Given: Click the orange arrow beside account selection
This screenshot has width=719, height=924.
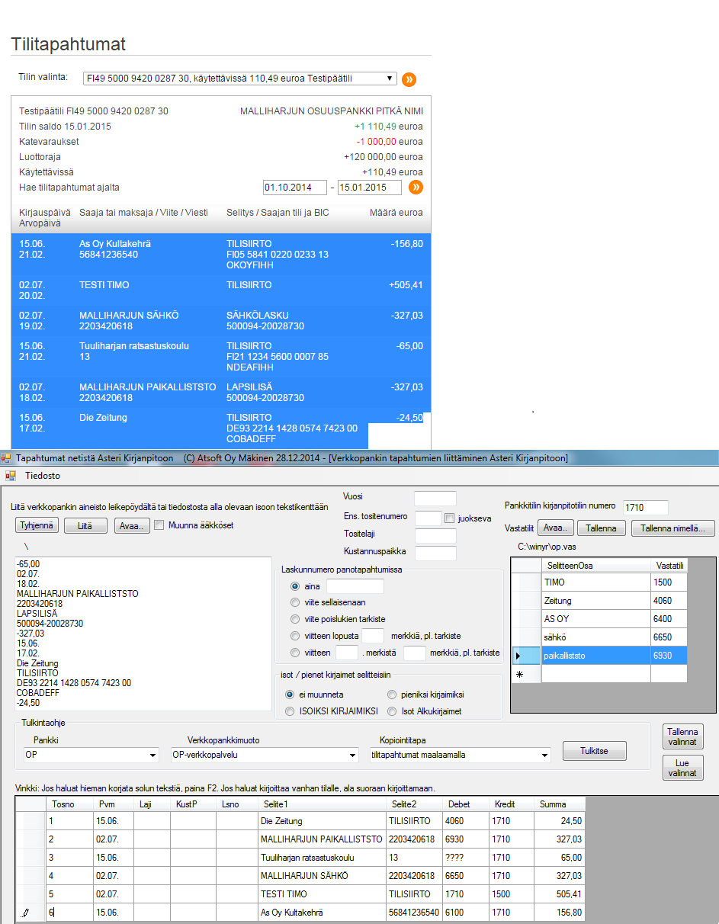Looking at the screenshot, I should point(409,79).
